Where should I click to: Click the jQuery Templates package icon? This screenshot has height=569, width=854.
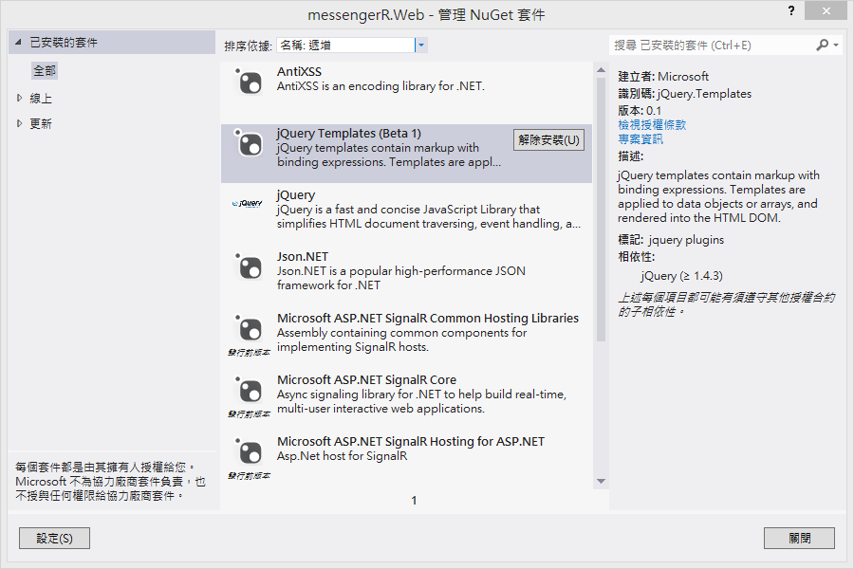pos(249,143)
